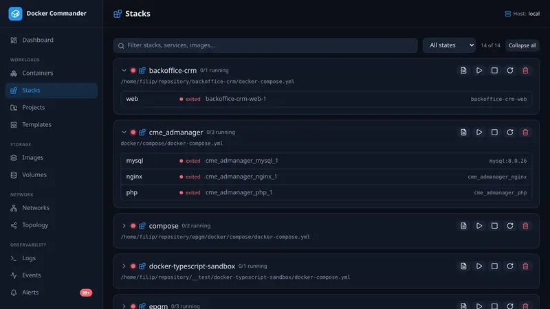The image size is (550, 309).
Task: Click the backoffice-crm compose file path
Action: (208, 82)
